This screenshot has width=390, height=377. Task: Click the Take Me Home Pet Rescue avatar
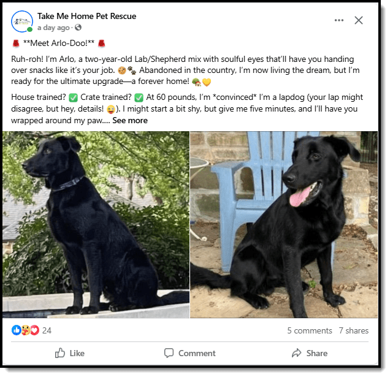coord(22,21)
